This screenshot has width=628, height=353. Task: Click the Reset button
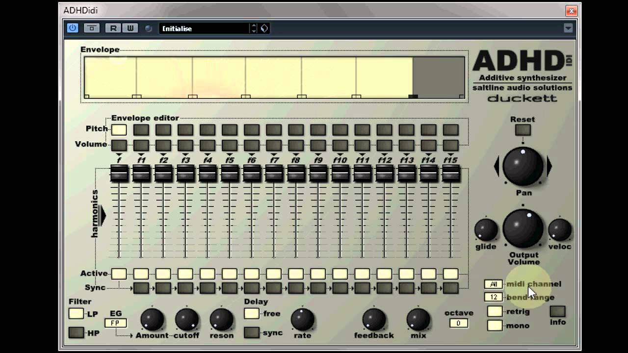click(523, 130)
